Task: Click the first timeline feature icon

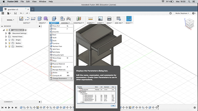Action: [21, 108]
